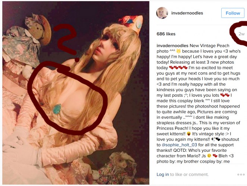The width and height of the screenshot is (247, 186).
Task: Open the three-dot more options menu
Action: click(241, 174)
